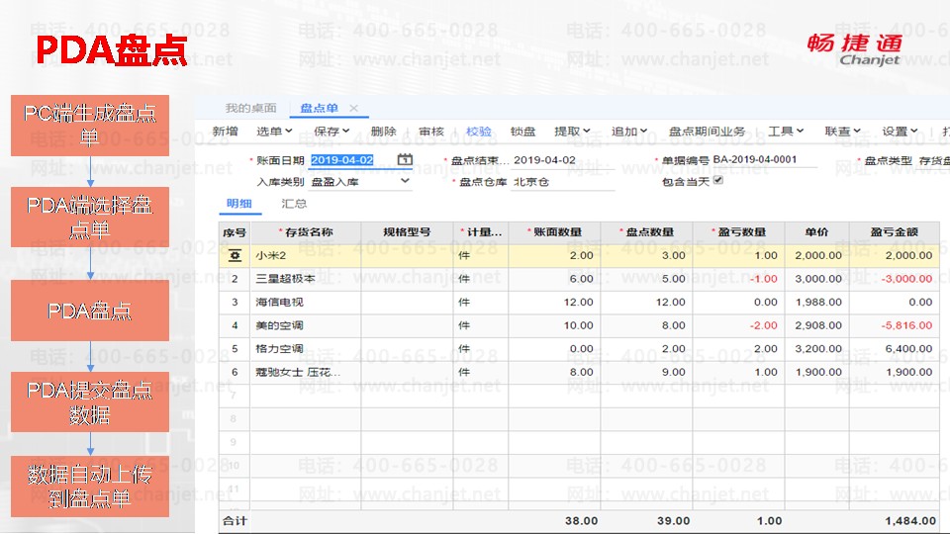This screenshot has height=534, width=950.
Task: Click the 校验 toolbar button
Action: pos(478,132)
